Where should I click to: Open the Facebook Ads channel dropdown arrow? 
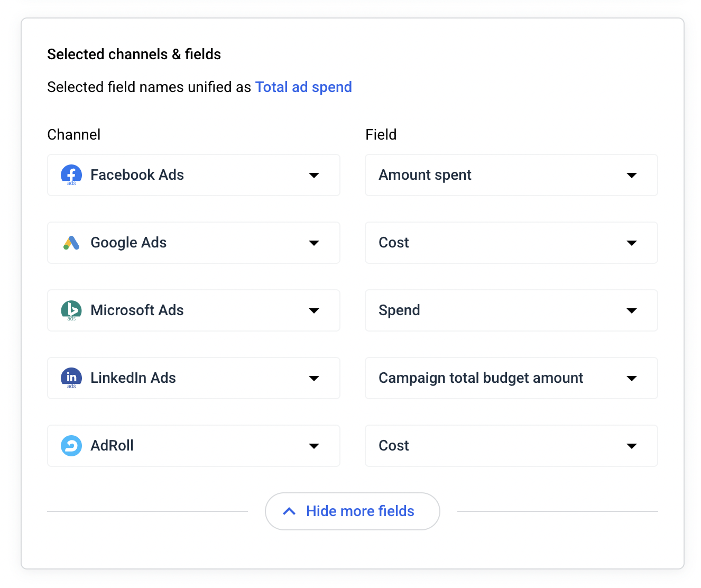314,175
